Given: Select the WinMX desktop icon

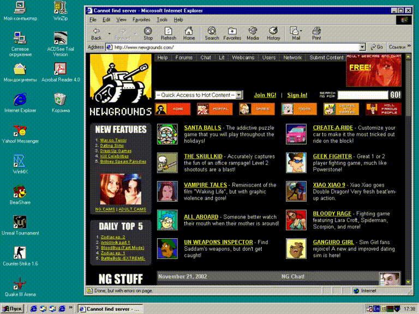Looking at the screenshot, I should coord(20,164).
